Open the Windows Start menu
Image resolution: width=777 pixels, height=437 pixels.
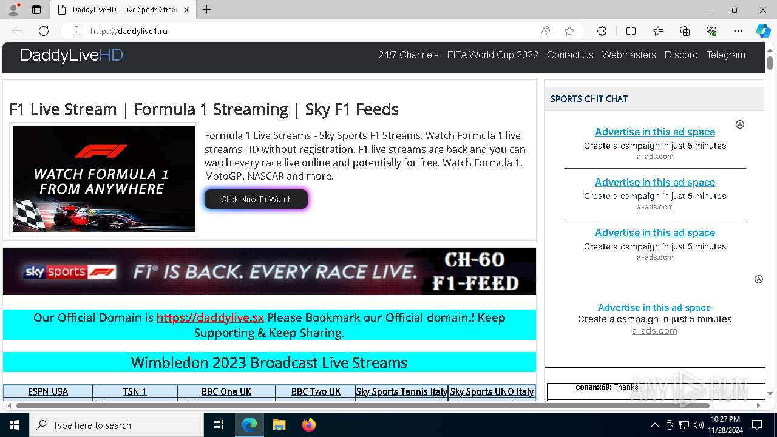click(15, 425)
